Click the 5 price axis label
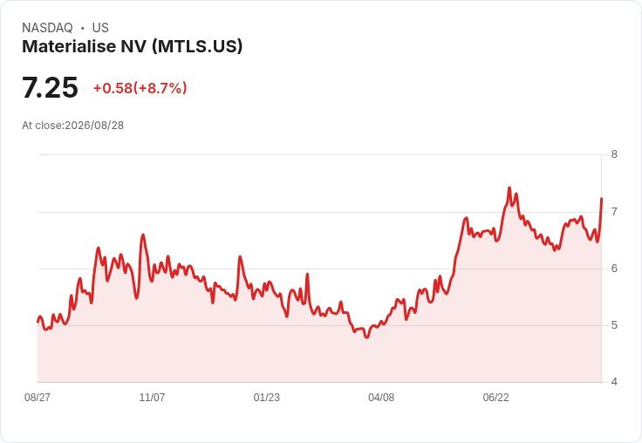 click(614, 325)
